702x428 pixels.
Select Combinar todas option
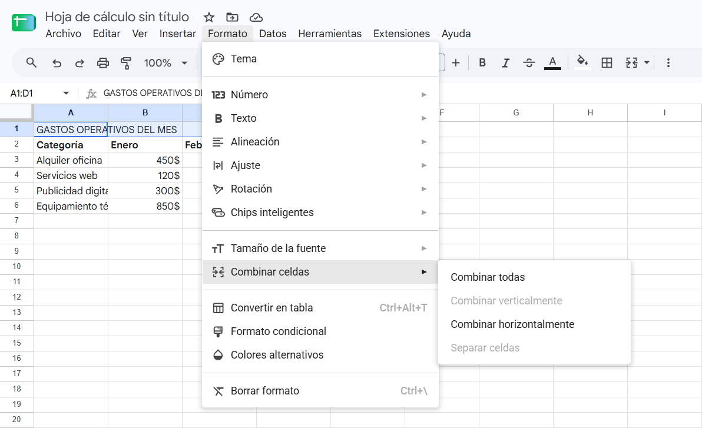click(534, 277)
